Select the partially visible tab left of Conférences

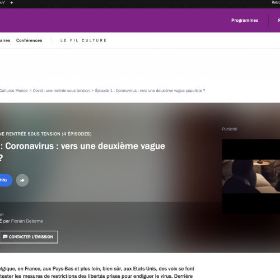5,40
